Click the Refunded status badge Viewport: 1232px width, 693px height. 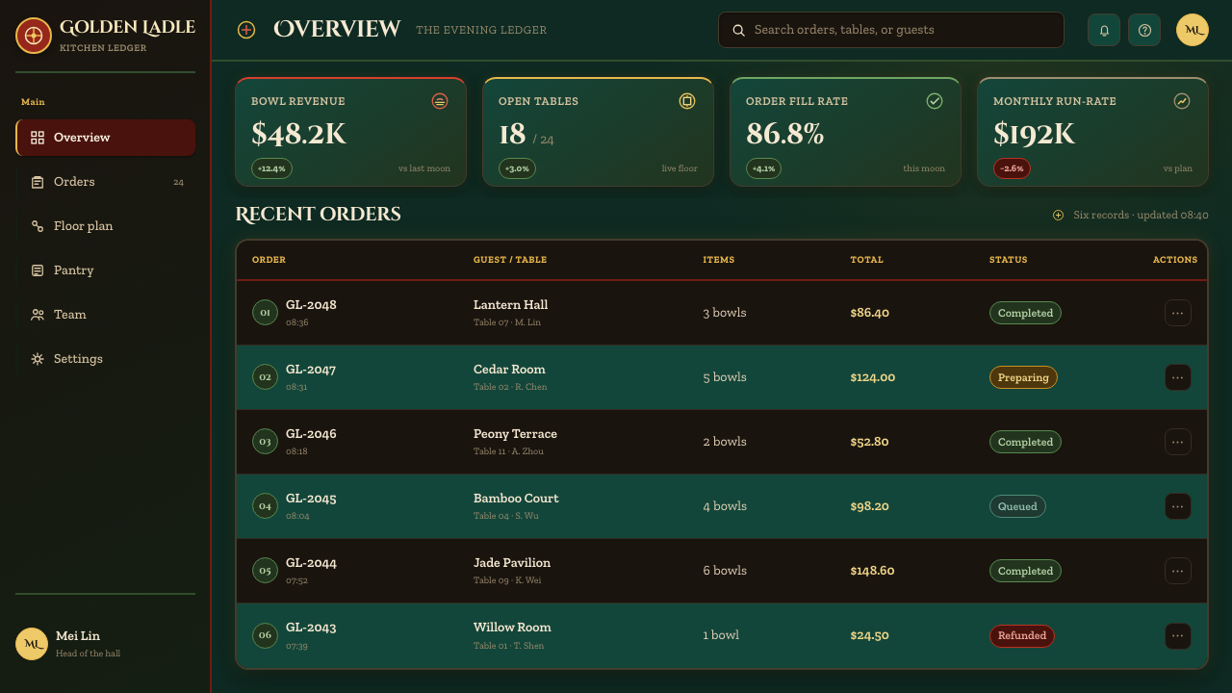[x=1022, y=635]
